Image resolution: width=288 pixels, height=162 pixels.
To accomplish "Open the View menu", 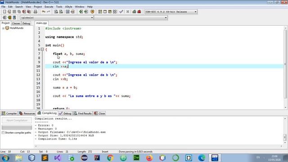I will 28,7.
